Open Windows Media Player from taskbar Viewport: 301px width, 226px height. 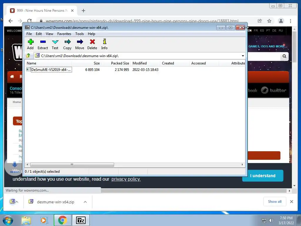coord(44,220)
